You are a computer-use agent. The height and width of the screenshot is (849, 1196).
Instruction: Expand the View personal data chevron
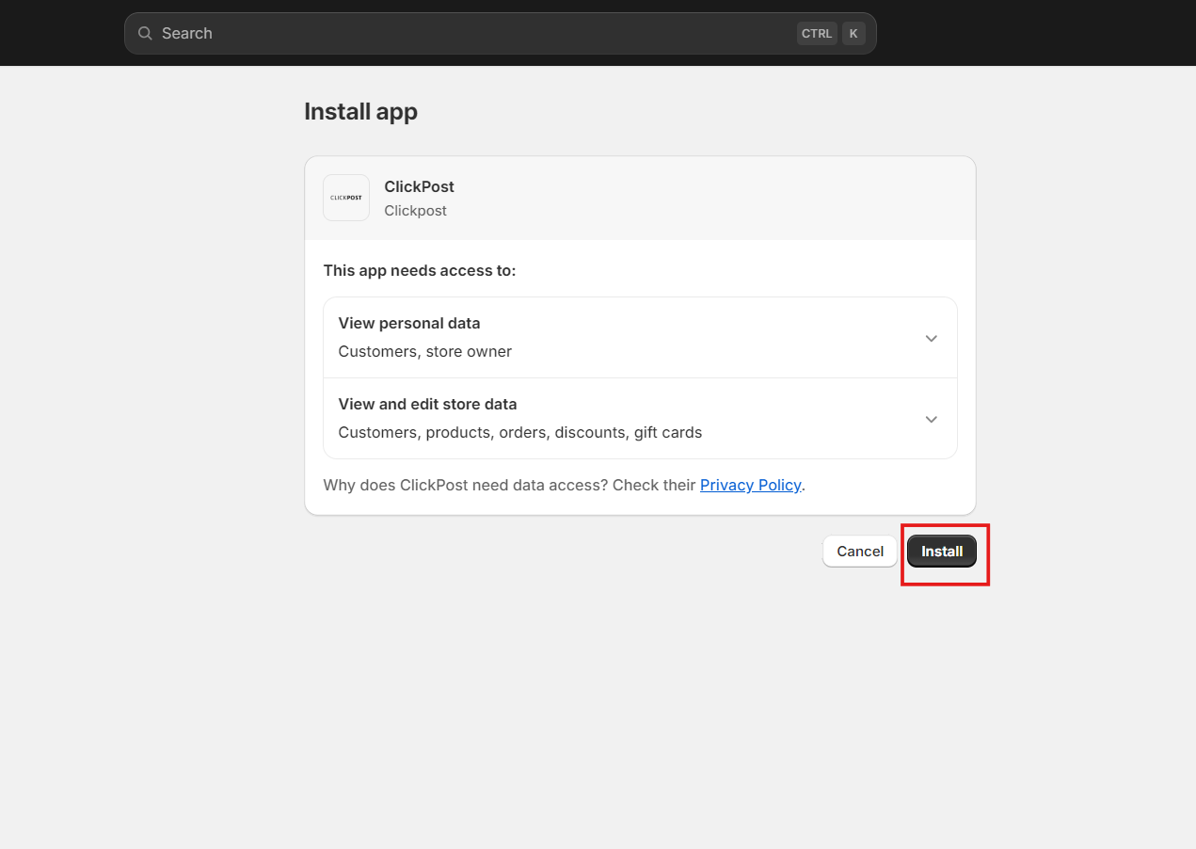pyautogui.click(x=931, y=338)
